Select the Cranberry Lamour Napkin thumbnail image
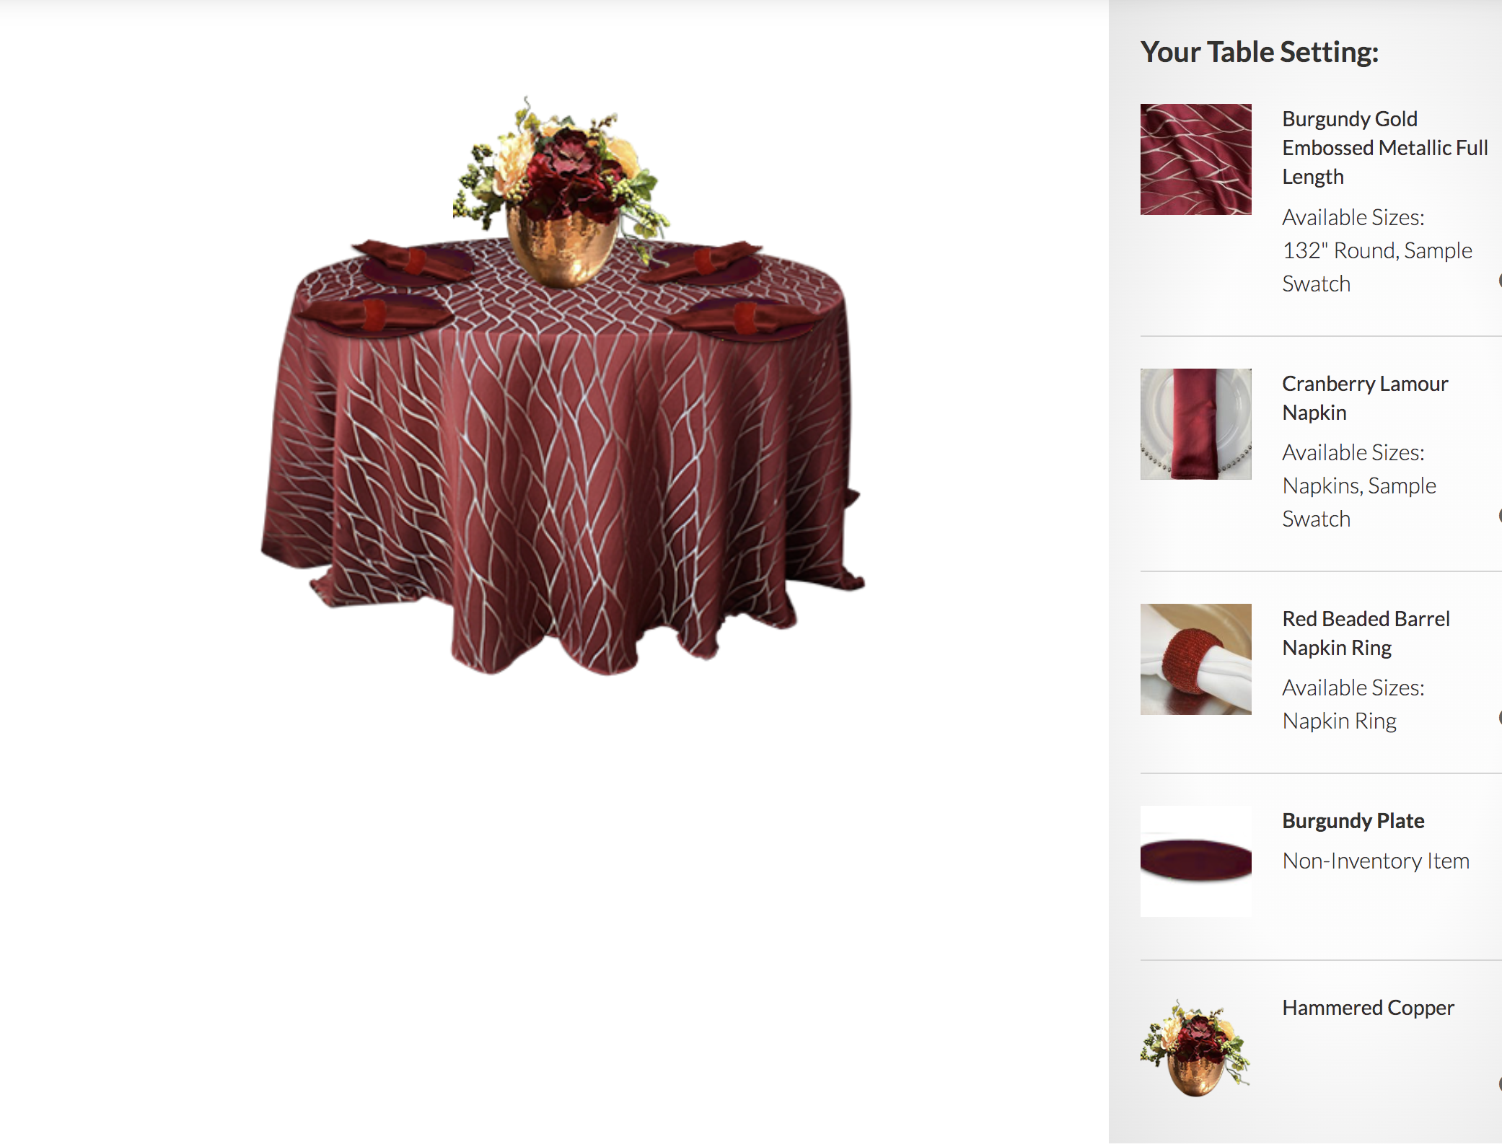 pos(1195,424)
